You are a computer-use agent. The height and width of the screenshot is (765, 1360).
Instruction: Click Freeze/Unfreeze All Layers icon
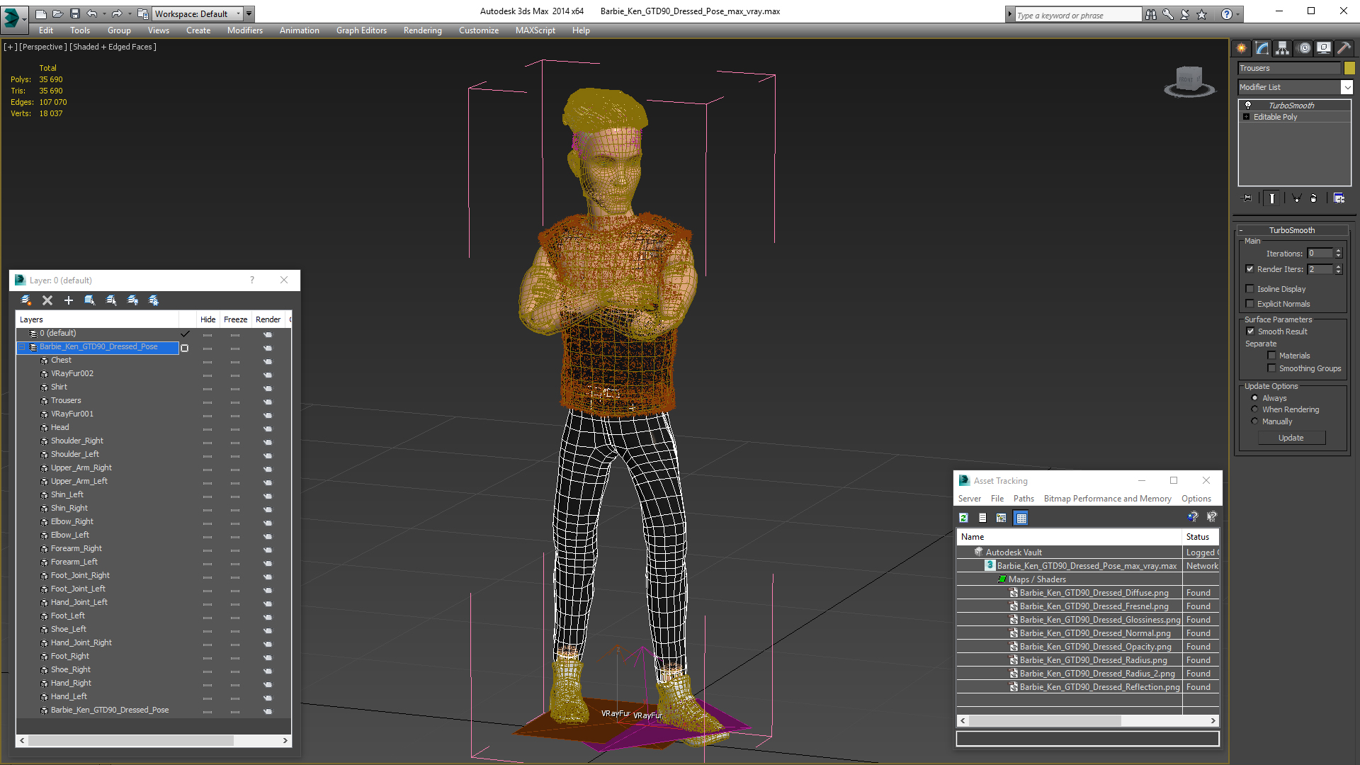[x=154, y=300]
